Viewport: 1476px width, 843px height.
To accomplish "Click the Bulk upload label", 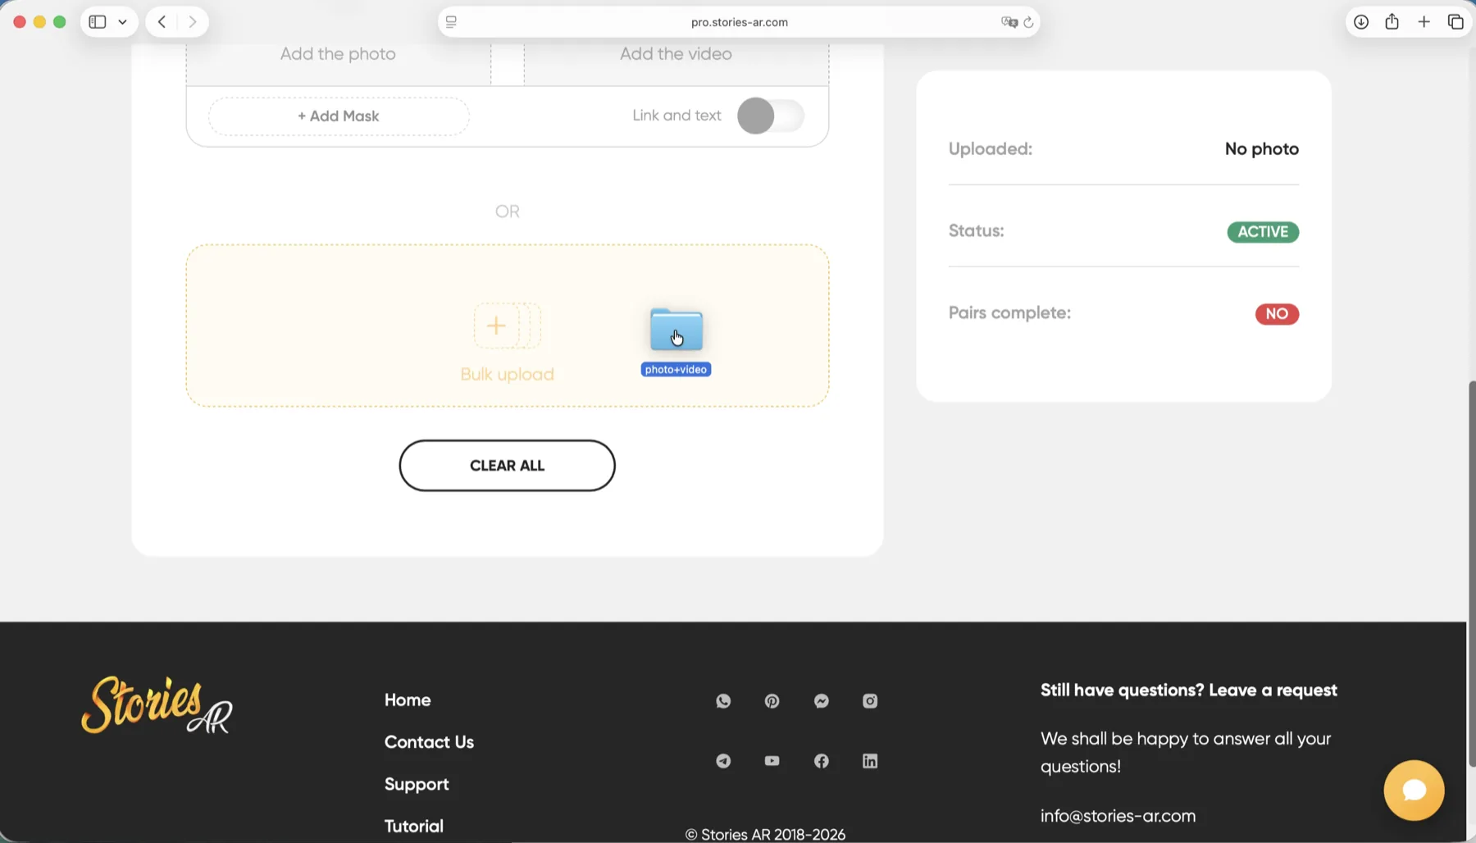I will (x=507, y=375).
